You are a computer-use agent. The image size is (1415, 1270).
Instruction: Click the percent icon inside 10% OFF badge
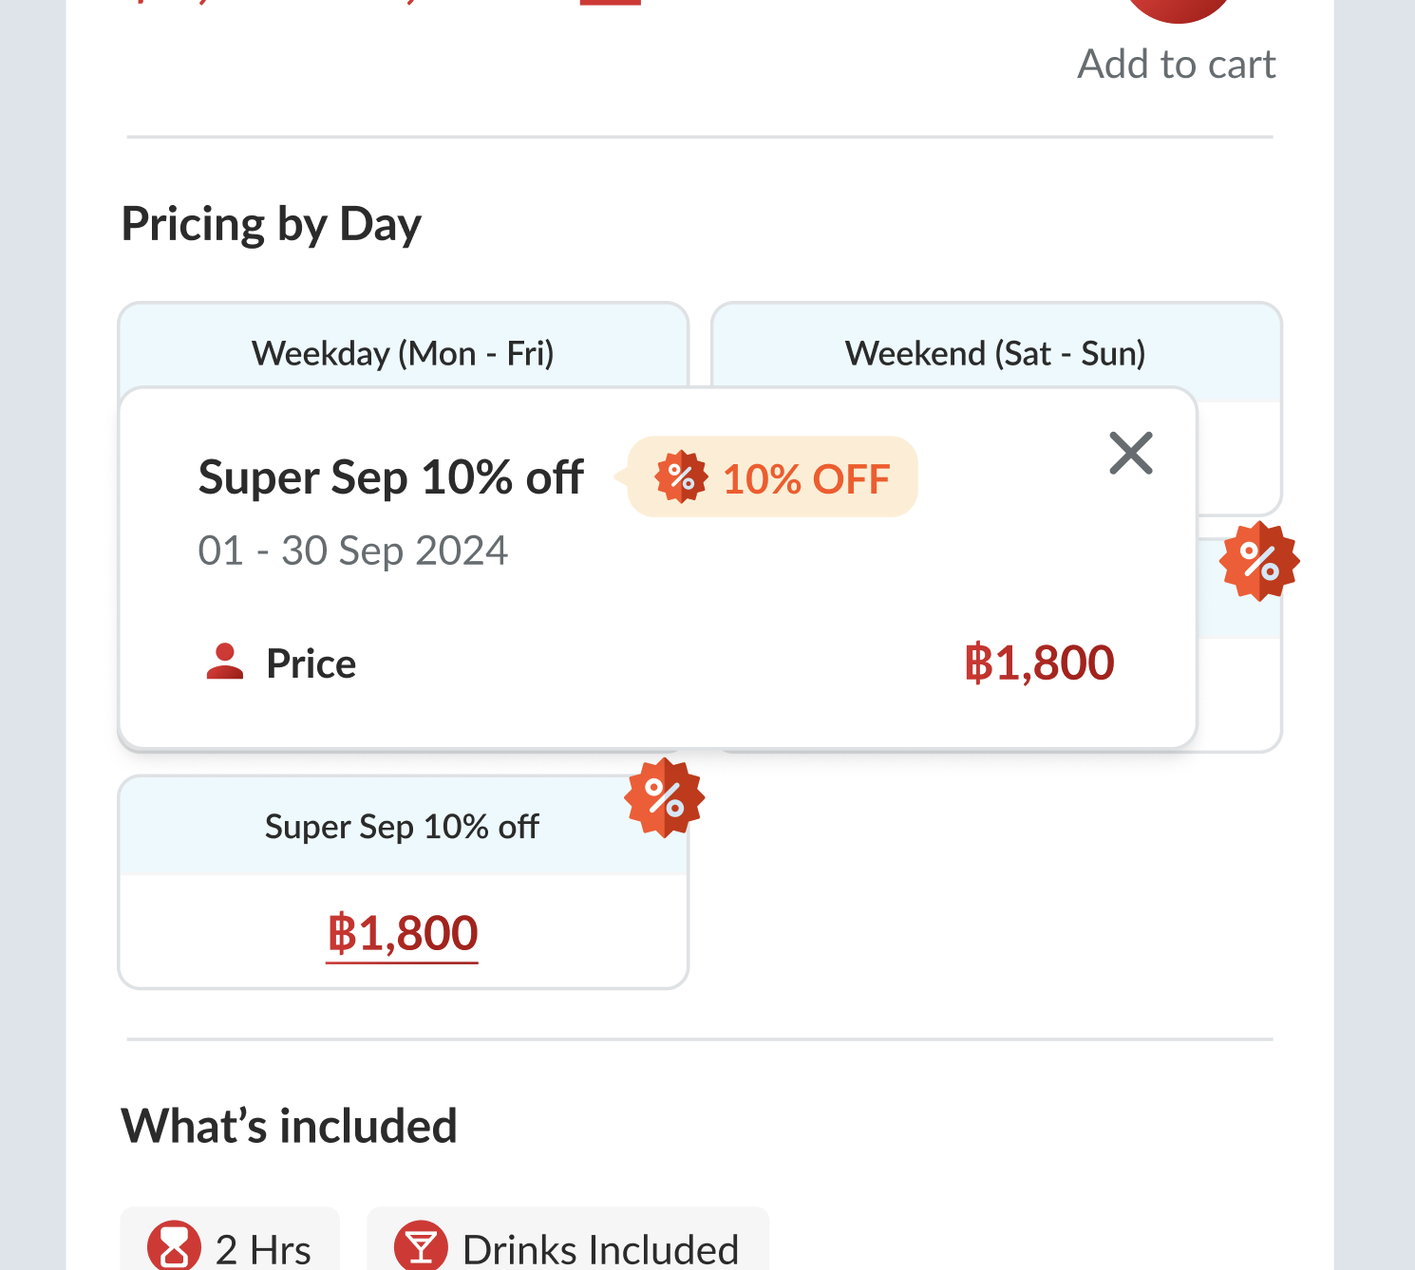(681, 477)
